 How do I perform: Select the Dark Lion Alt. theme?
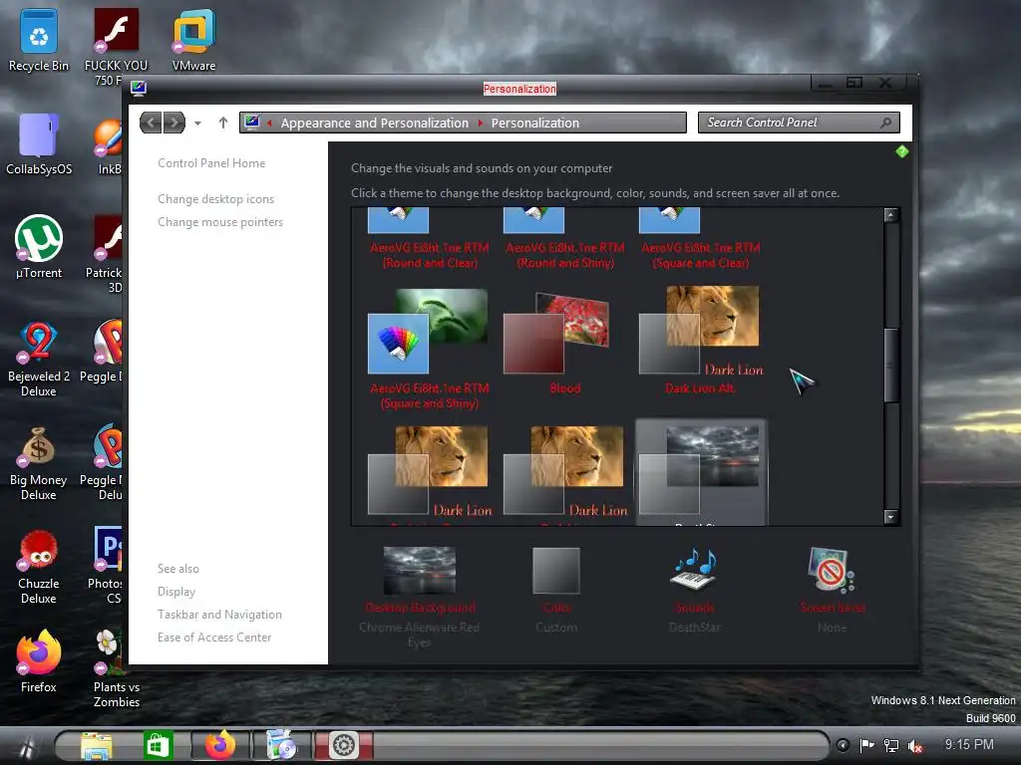pyautogui.click(x=700, y=341)
